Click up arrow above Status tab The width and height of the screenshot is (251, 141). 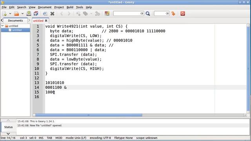coord(8,120)
